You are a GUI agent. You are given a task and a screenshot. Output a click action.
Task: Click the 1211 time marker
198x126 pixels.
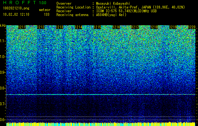coord(22,27)
